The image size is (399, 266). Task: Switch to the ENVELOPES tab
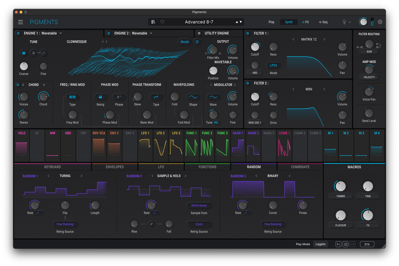tap(115, 167)
